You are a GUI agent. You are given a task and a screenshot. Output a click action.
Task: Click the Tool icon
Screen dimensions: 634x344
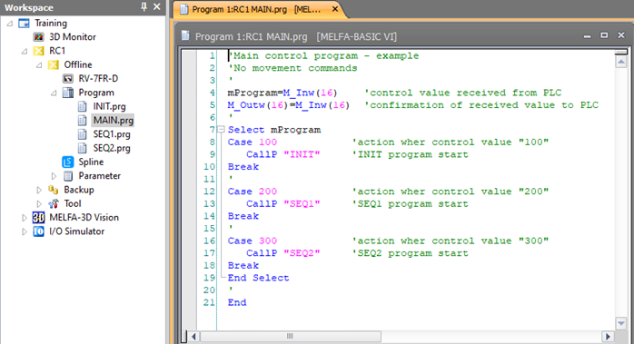[x=54, y=203]
